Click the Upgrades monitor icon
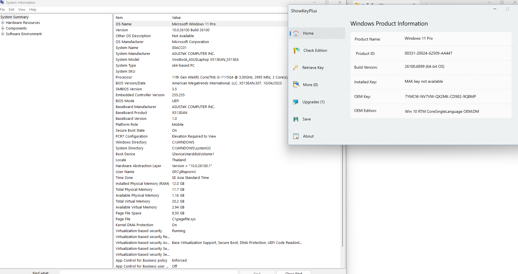Screen dimensions: 518x274 point(296,102)
